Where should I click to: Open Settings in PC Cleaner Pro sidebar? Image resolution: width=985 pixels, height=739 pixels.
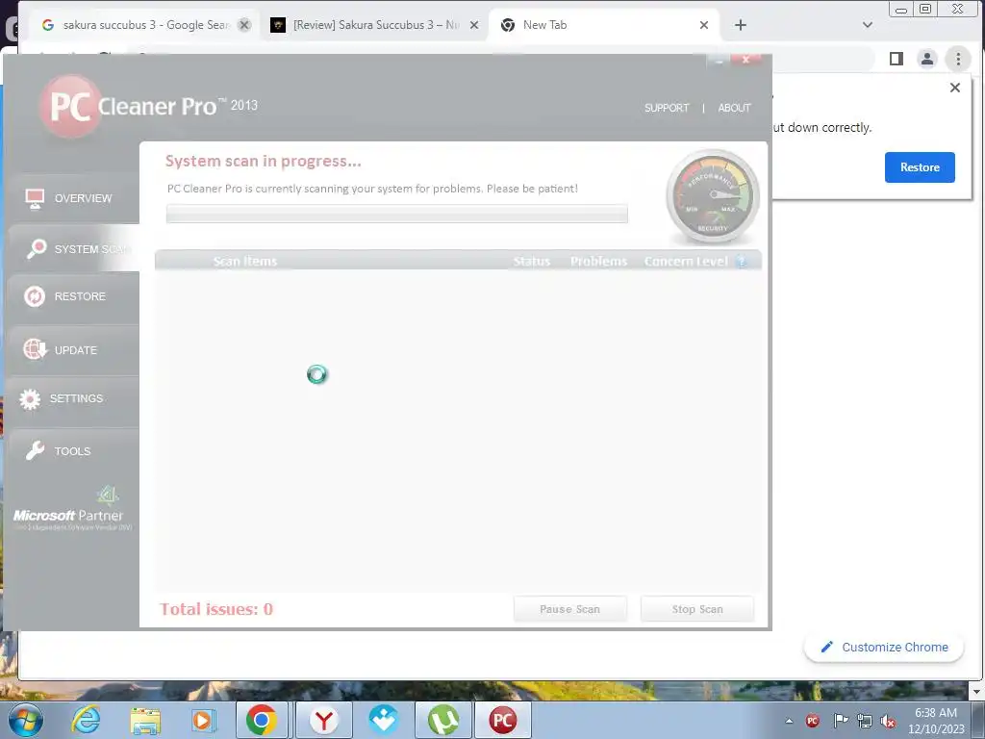coord(72,398)
